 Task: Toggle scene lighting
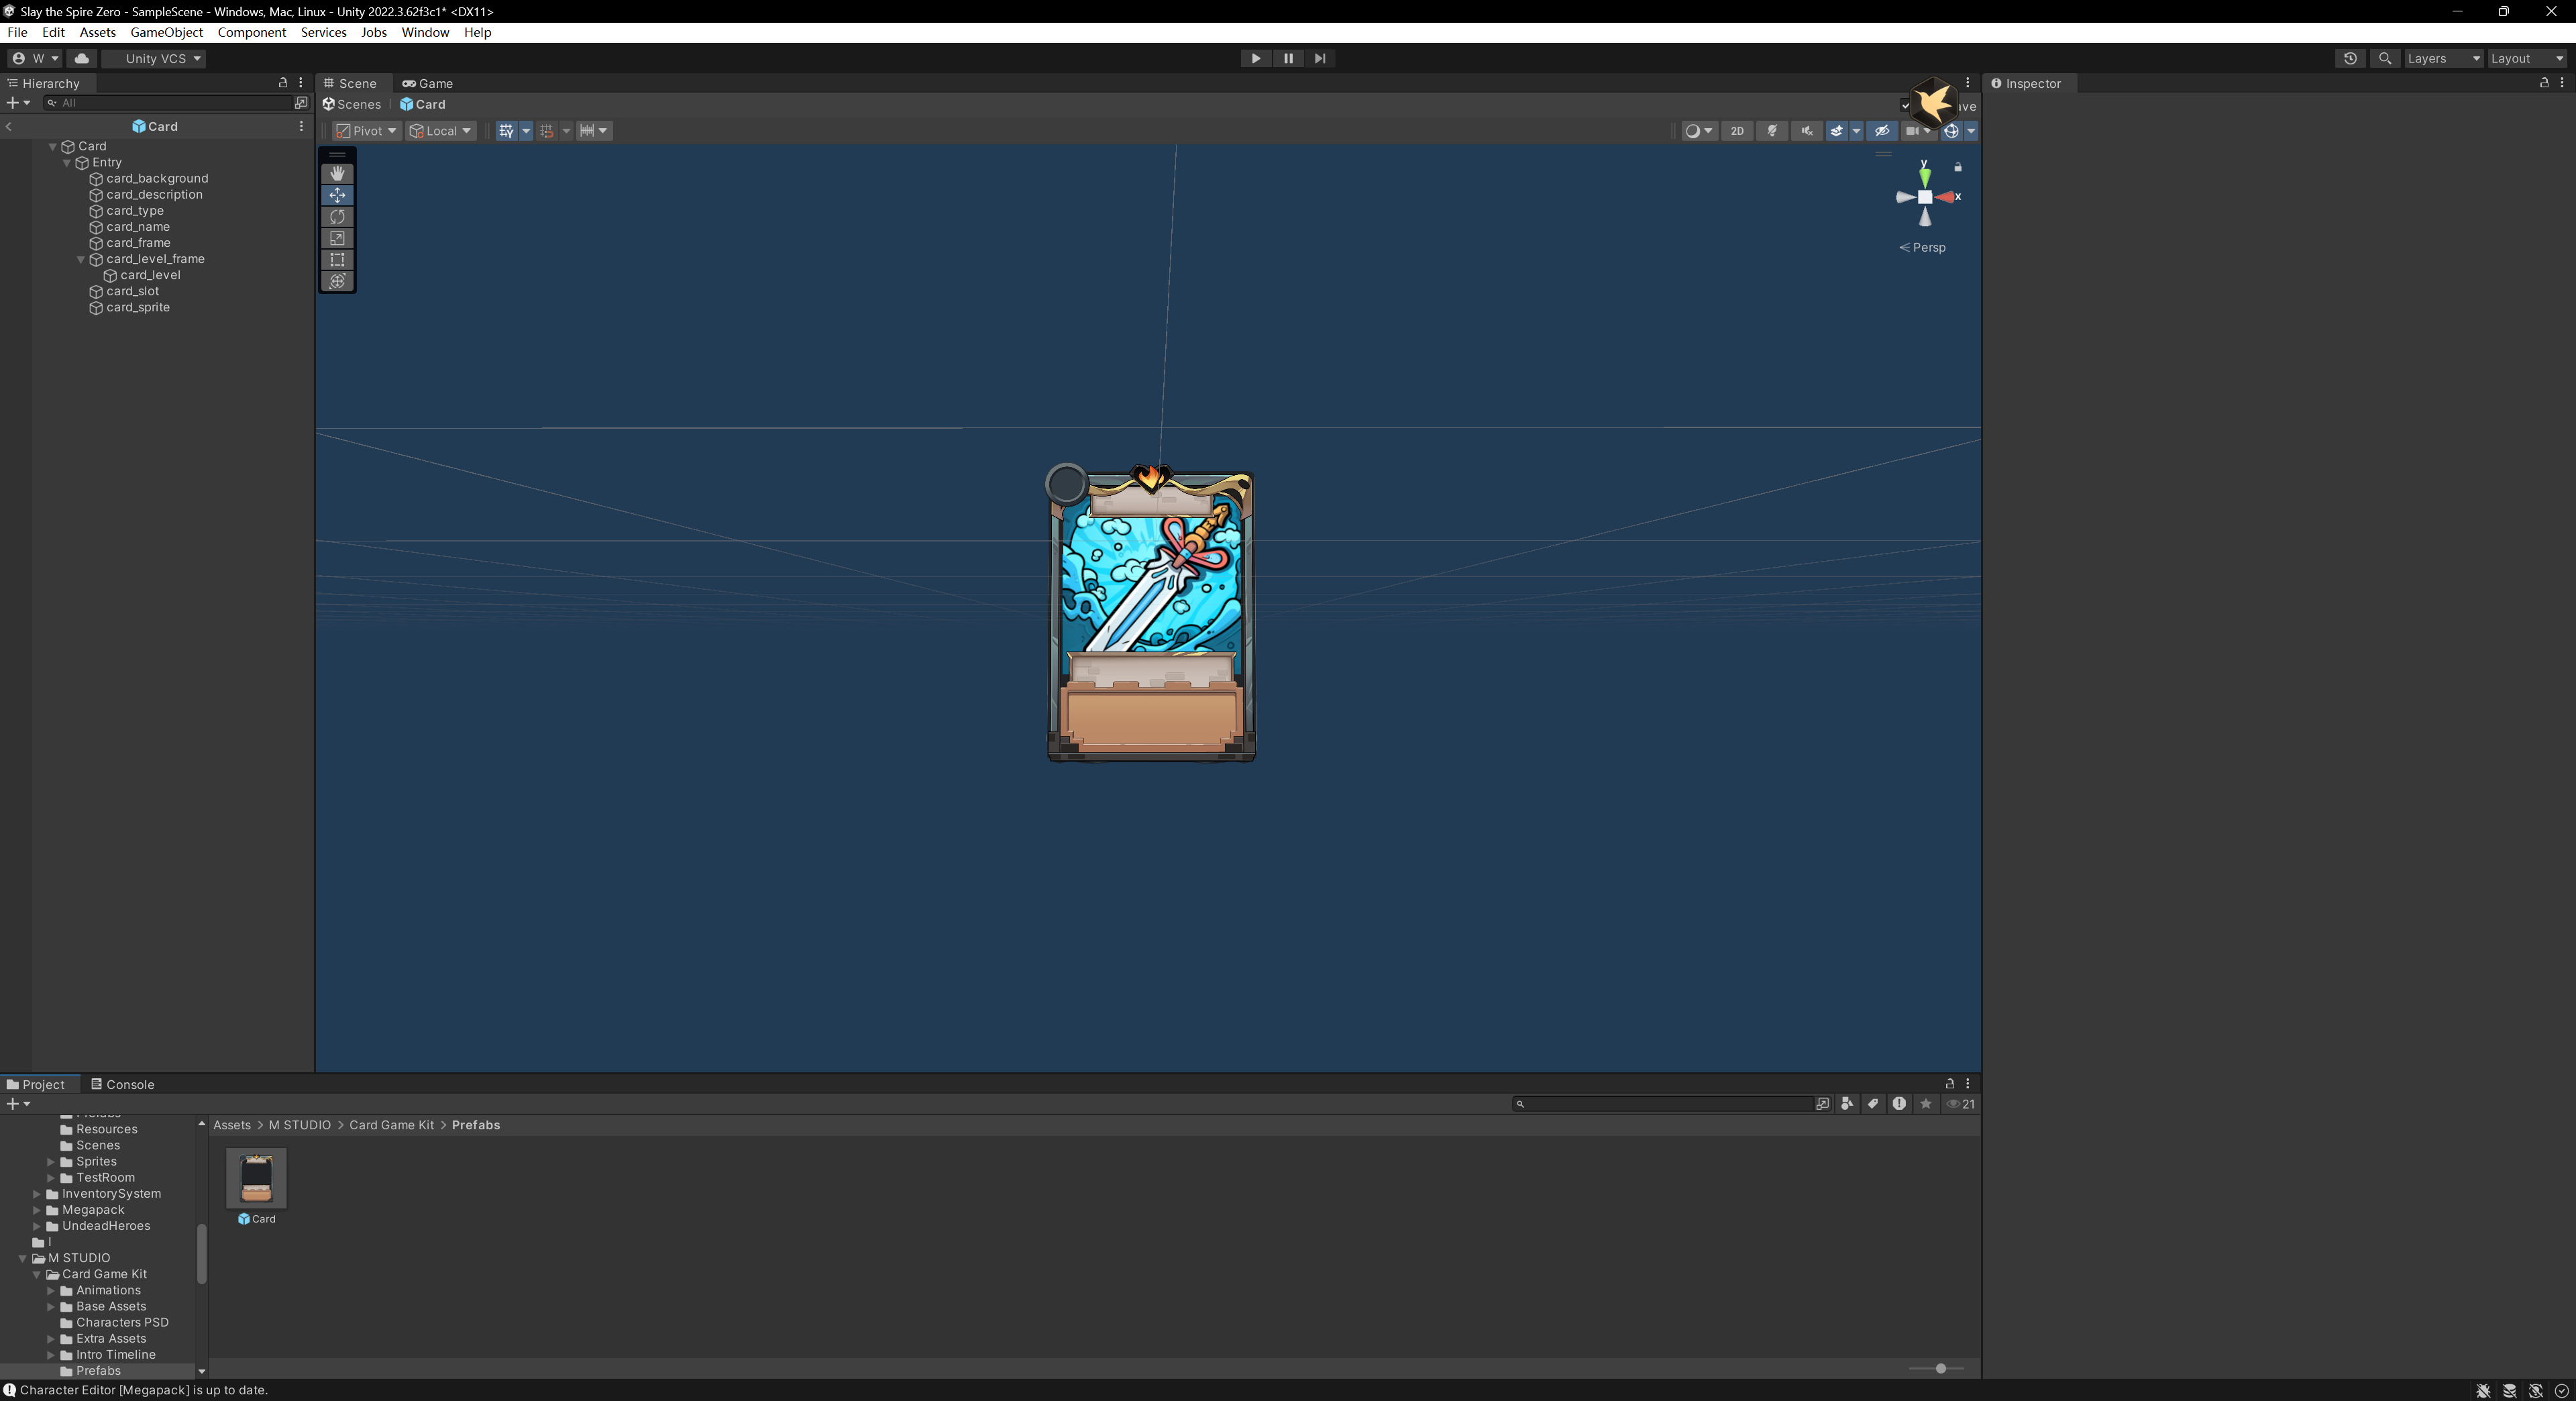tap(1772, 131)
